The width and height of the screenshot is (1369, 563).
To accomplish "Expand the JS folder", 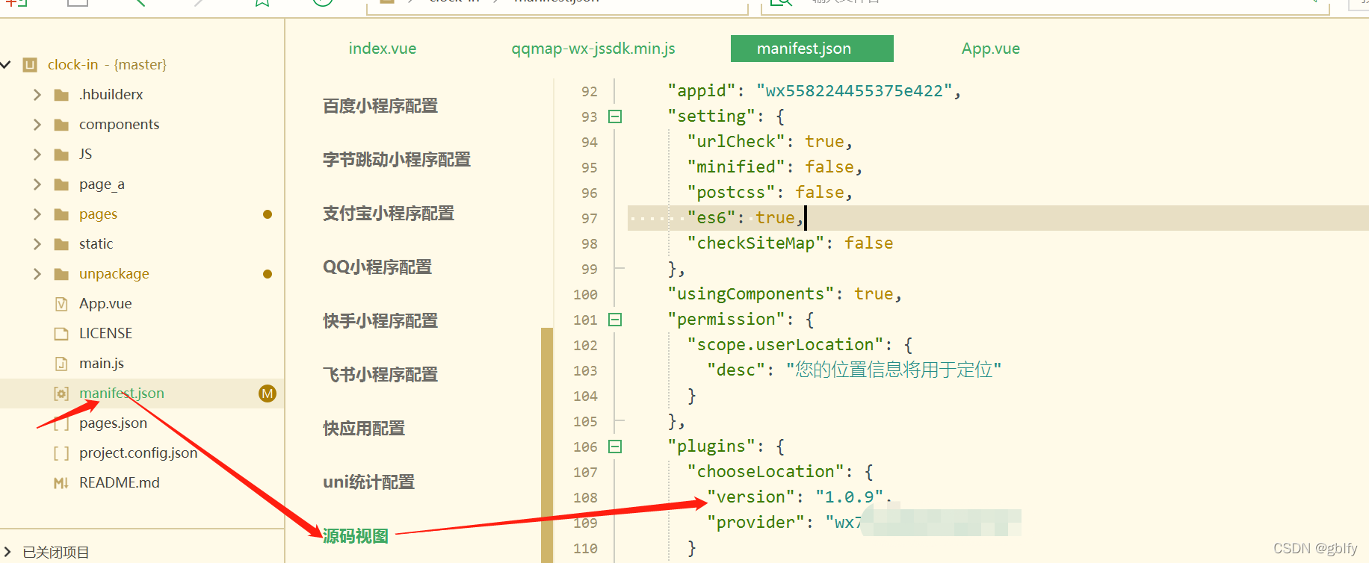I will [37, 155].
